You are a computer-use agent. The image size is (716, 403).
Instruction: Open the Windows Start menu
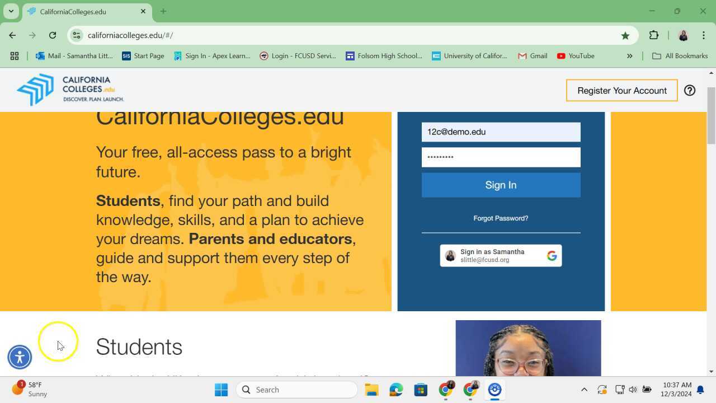pyautogui.click(x=222, y=390)
